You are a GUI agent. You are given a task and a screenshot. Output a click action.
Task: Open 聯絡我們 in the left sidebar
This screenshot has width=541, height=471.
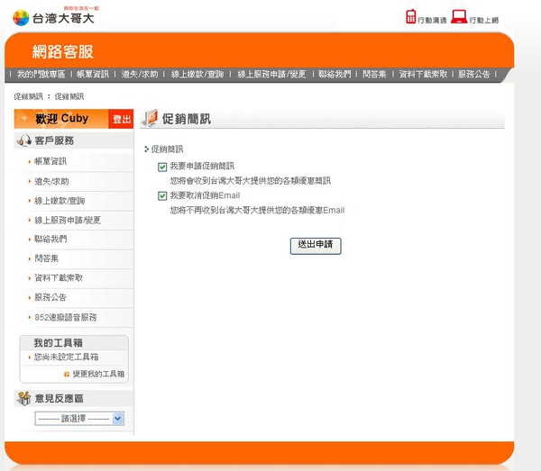coord(50,239)
